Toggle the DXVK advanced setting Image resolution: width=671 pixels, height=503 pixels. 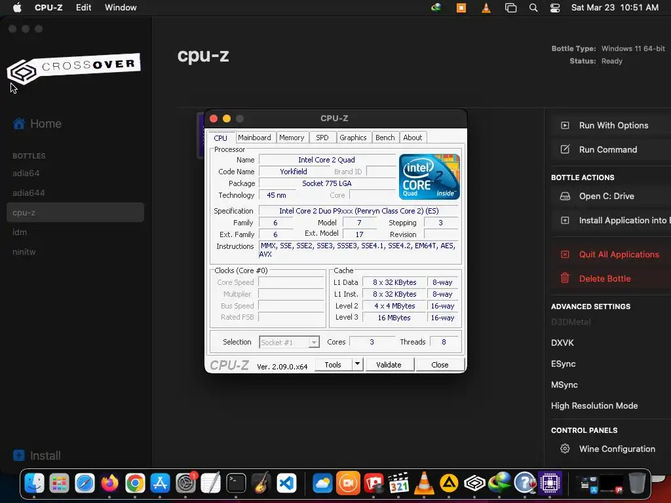pos(562,343)
